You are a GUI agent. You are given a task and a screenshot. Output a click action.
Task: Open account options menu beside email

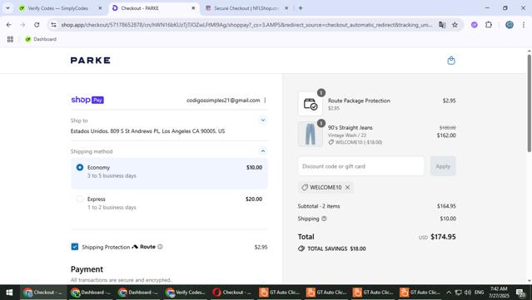(265, 101)
